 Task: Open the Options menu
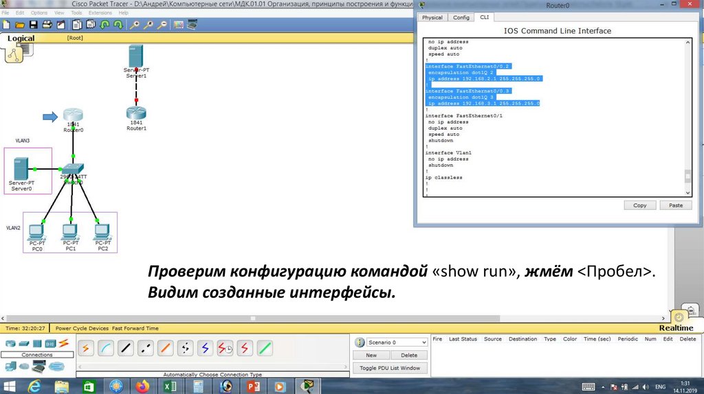[x=39, y=12]
